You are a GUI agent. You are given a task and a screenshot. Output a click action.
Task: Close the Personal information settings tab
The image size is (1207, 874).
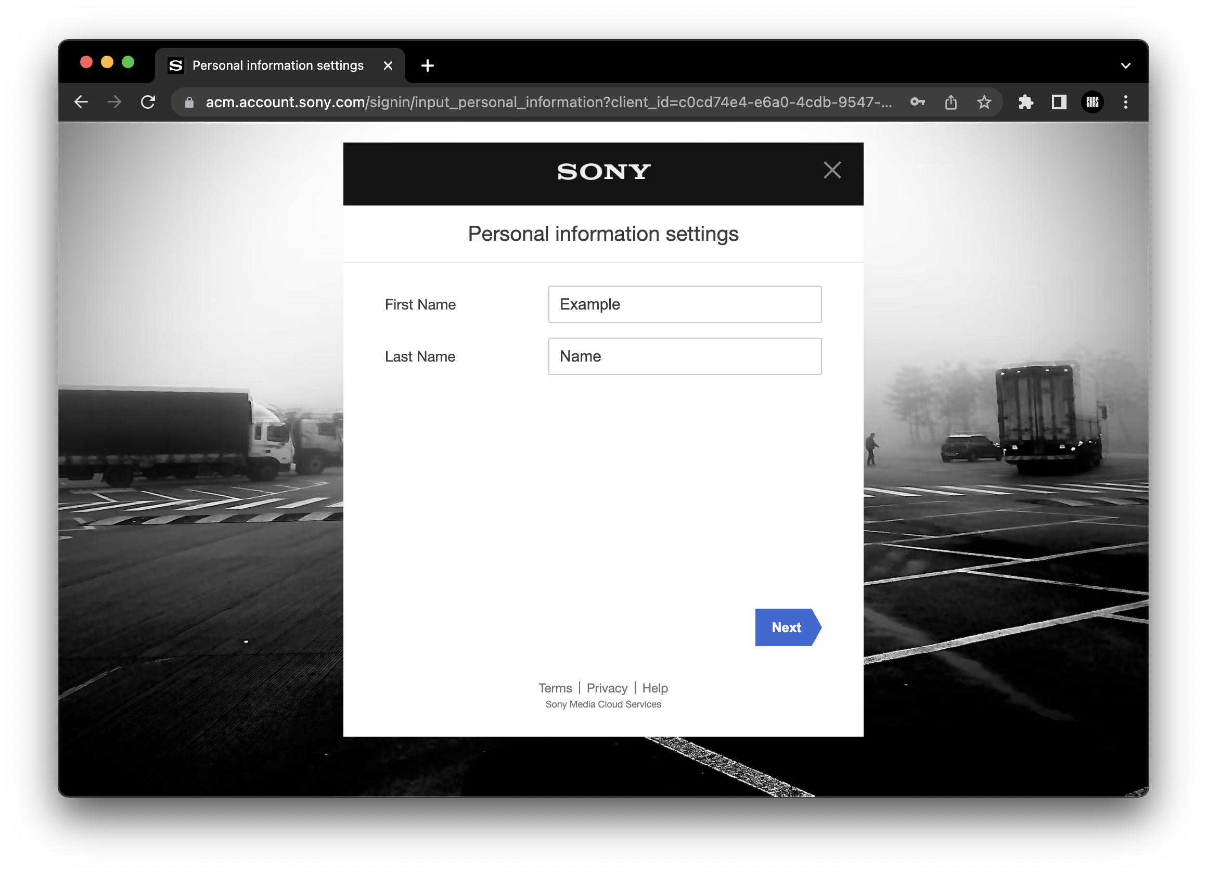click(x=388, y=66)
